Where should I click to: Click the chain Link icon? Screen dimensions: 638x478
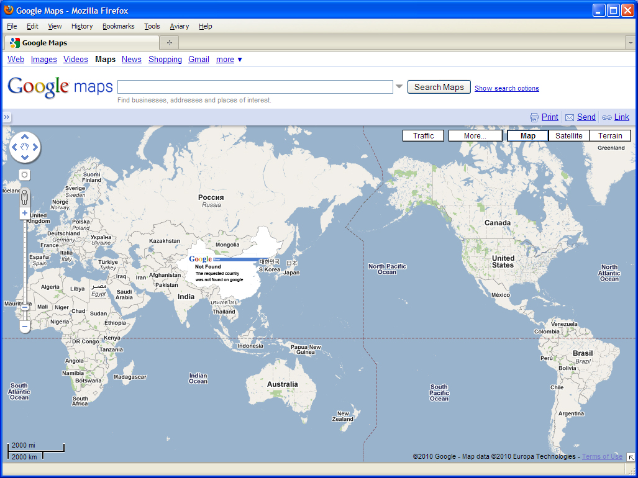[607, 117]
